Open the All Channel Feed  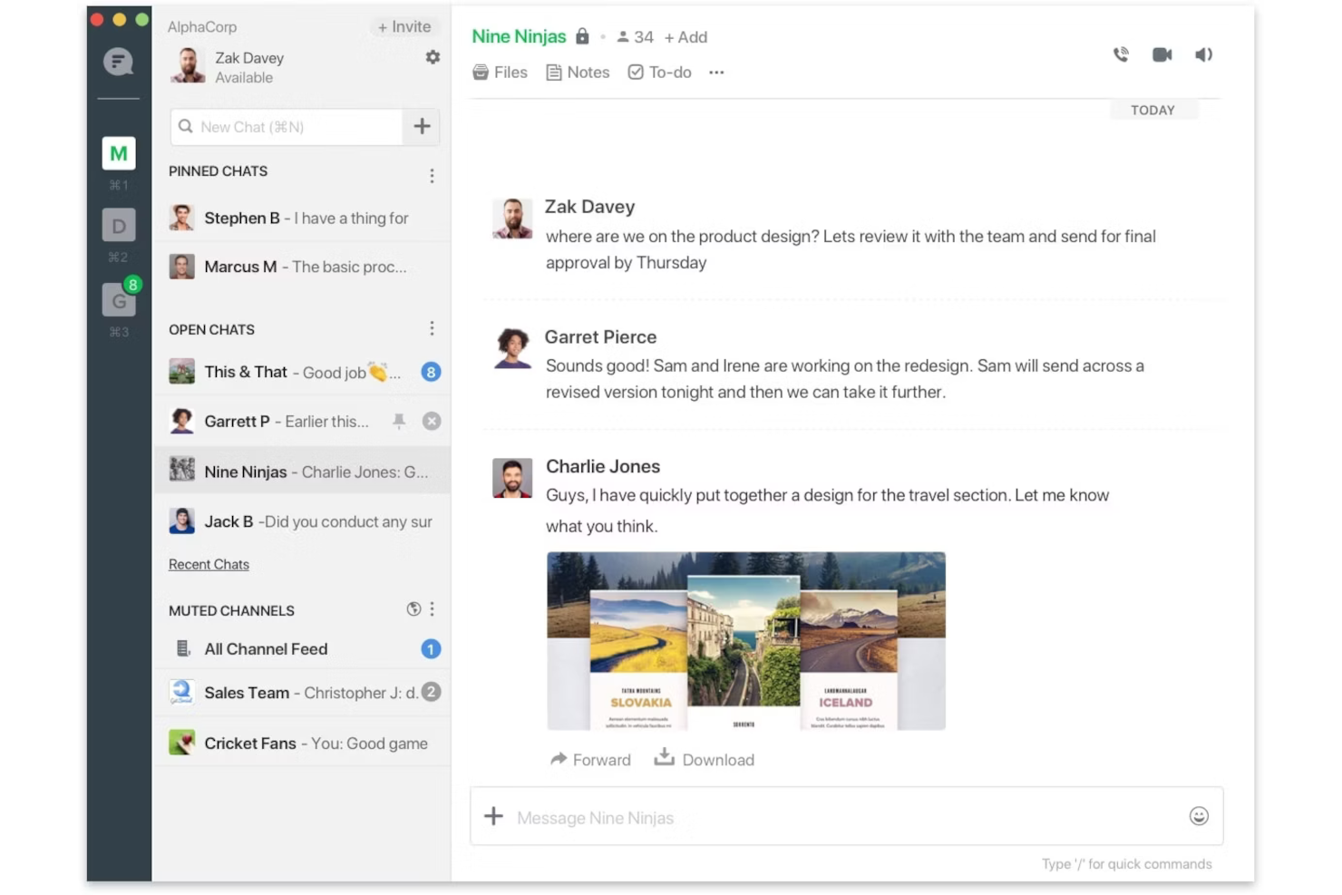click(266, 648)
